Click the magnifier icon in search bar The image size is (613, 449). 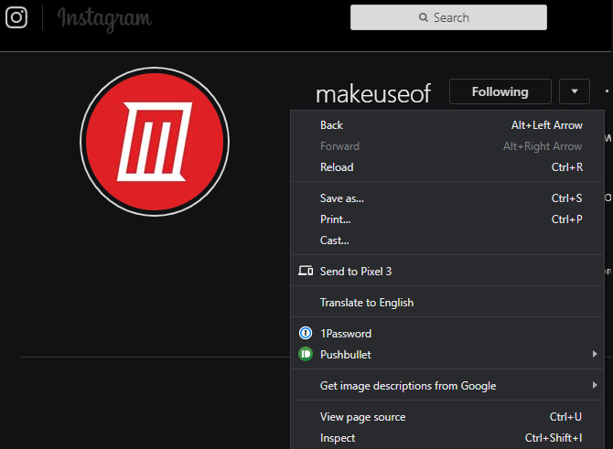pos(423,17)
